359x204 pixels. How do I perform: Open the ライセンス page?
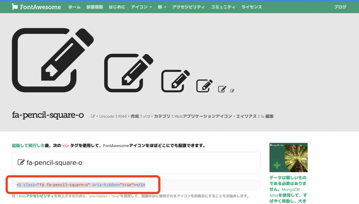click(252, 7)
